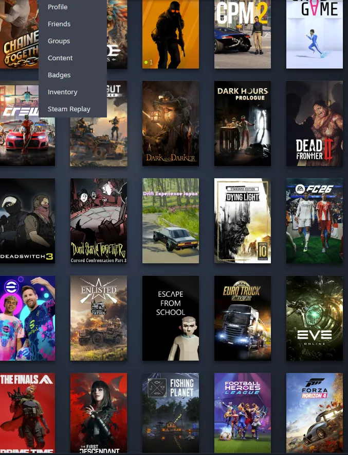The height and width of the screenshot is (455, 348).
Task: Click Euro Truck Simulator 2 cover
Action: (243, 318)
